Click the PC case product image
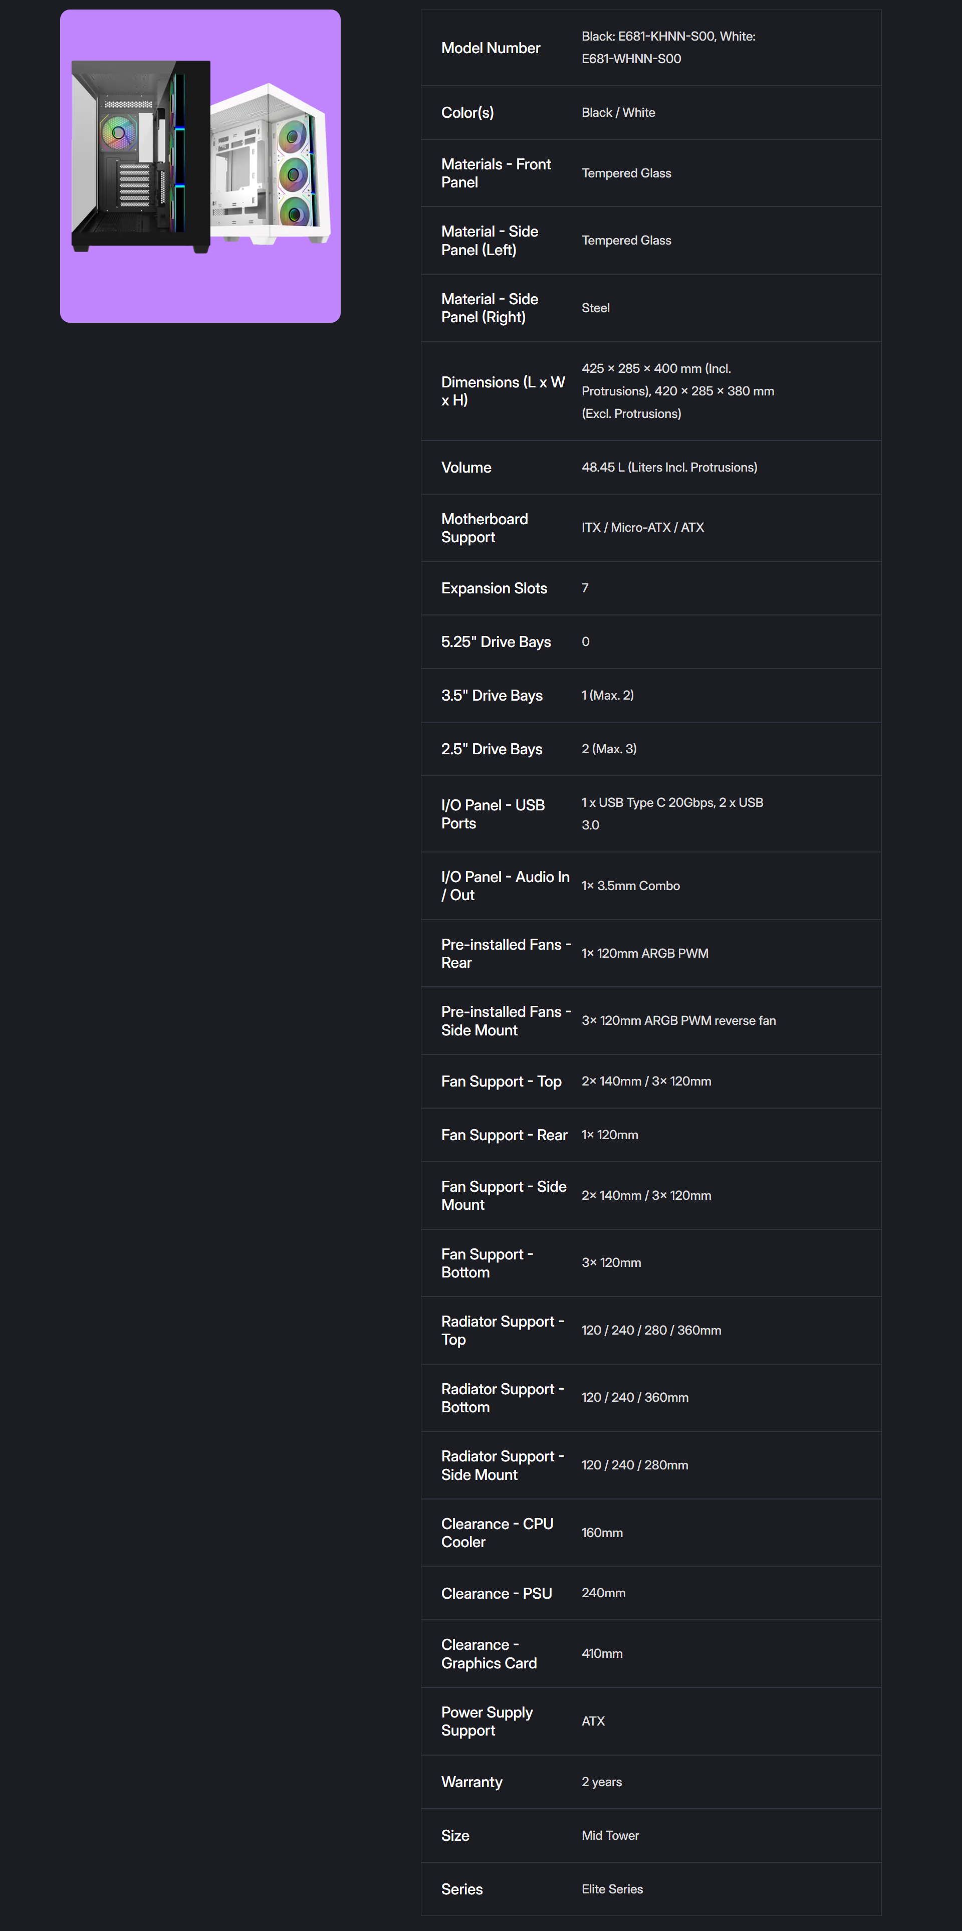Image resolution: width=962 pixels, height=1931 pixels. pyautogui.click(x=200, y=166)
